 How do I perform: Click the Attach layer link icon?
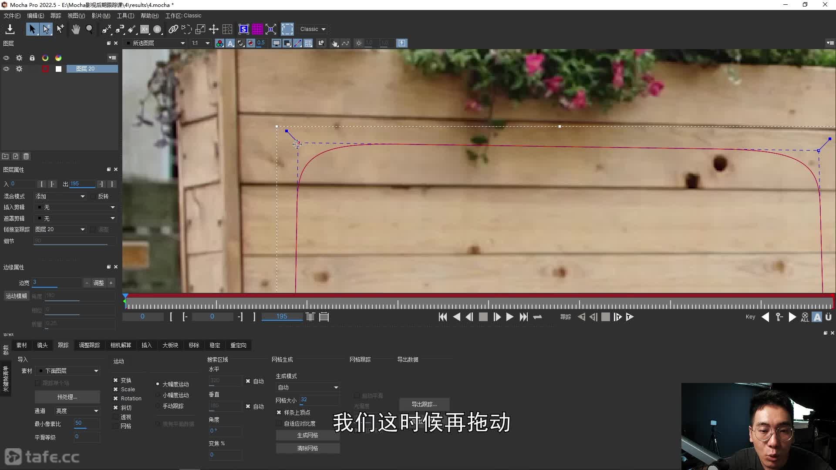pos(173,29)
